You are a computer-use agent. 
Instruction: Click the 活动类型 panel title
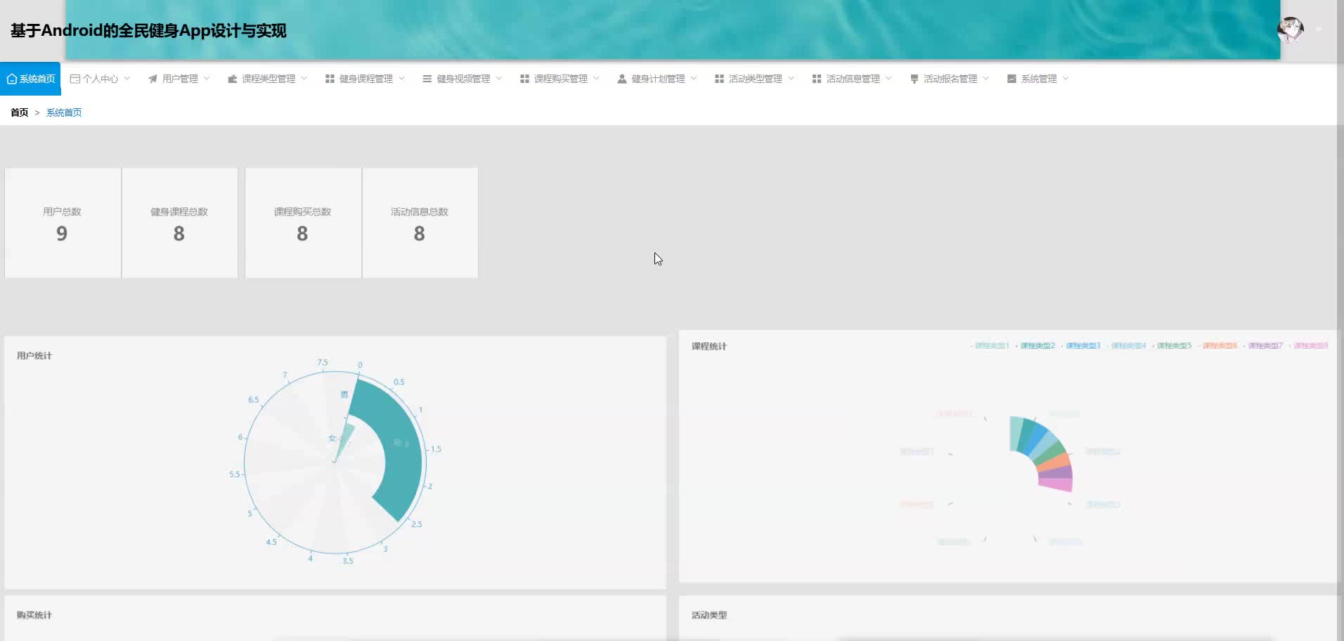[x=709, y=615]
